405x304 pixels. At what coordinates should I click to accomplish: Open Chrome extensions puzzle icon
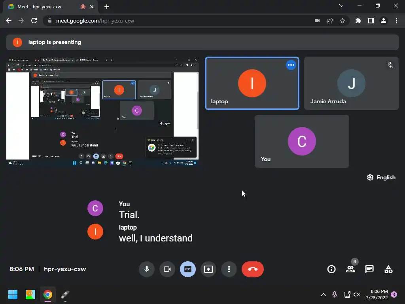tap(358, 21)
